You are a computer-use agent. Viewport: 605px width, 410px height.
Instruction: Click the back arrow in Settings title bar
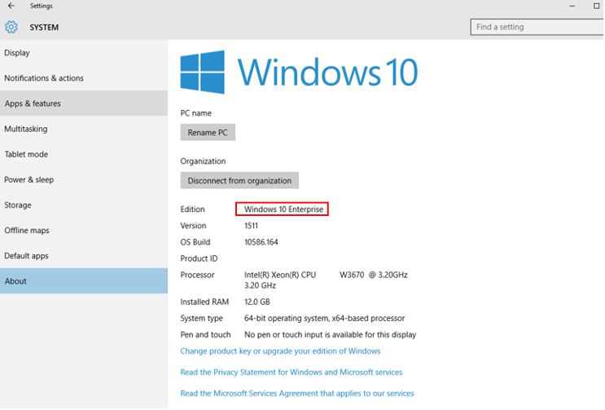[x=11, y=6]
